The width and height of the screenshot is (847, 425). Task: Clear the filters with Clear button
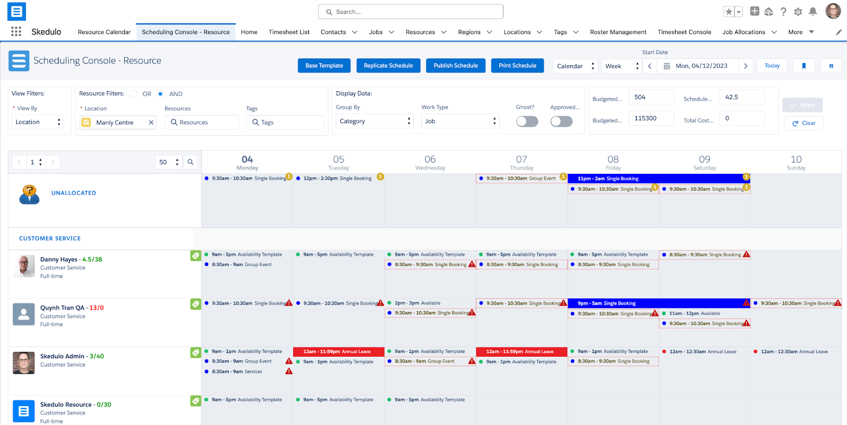[804, 123]
